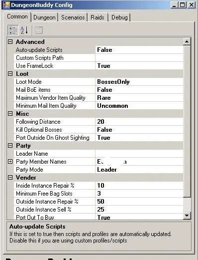Switch to Categorized property view
The image size is (198, 260).
point(13,30)
